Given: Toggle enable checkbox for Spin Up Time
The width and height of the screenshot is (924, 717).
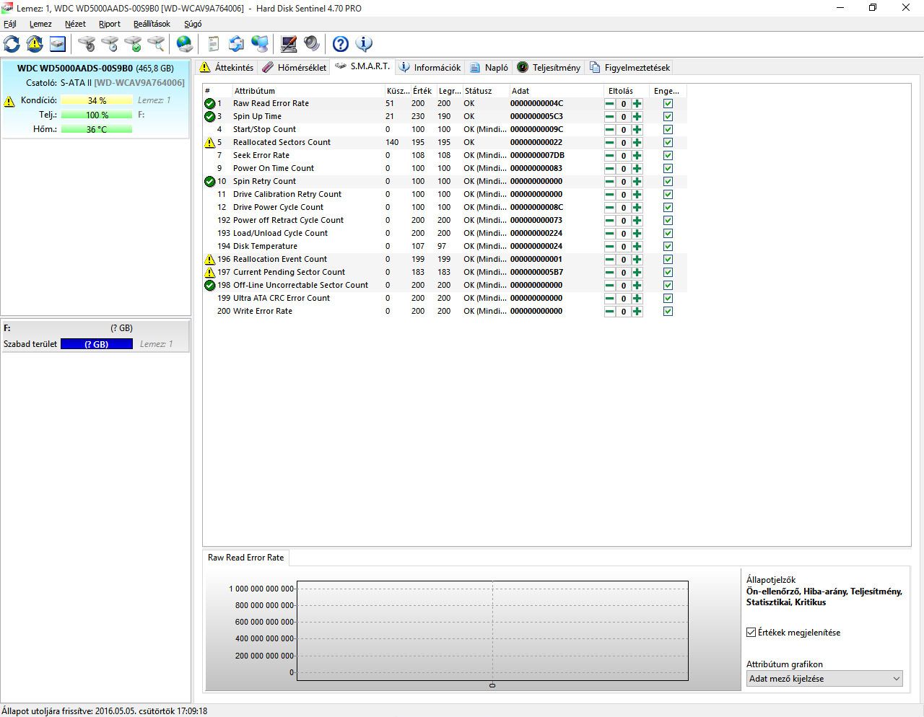Looking at the screenshot, I should [668, 117].
